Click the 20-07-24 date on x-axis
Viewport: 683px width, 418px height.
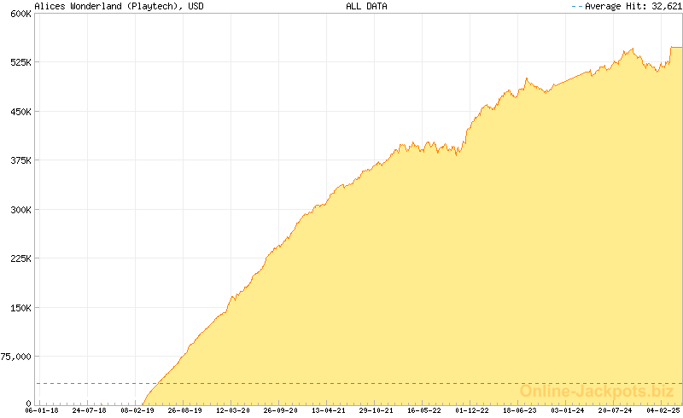pos(615,411)
